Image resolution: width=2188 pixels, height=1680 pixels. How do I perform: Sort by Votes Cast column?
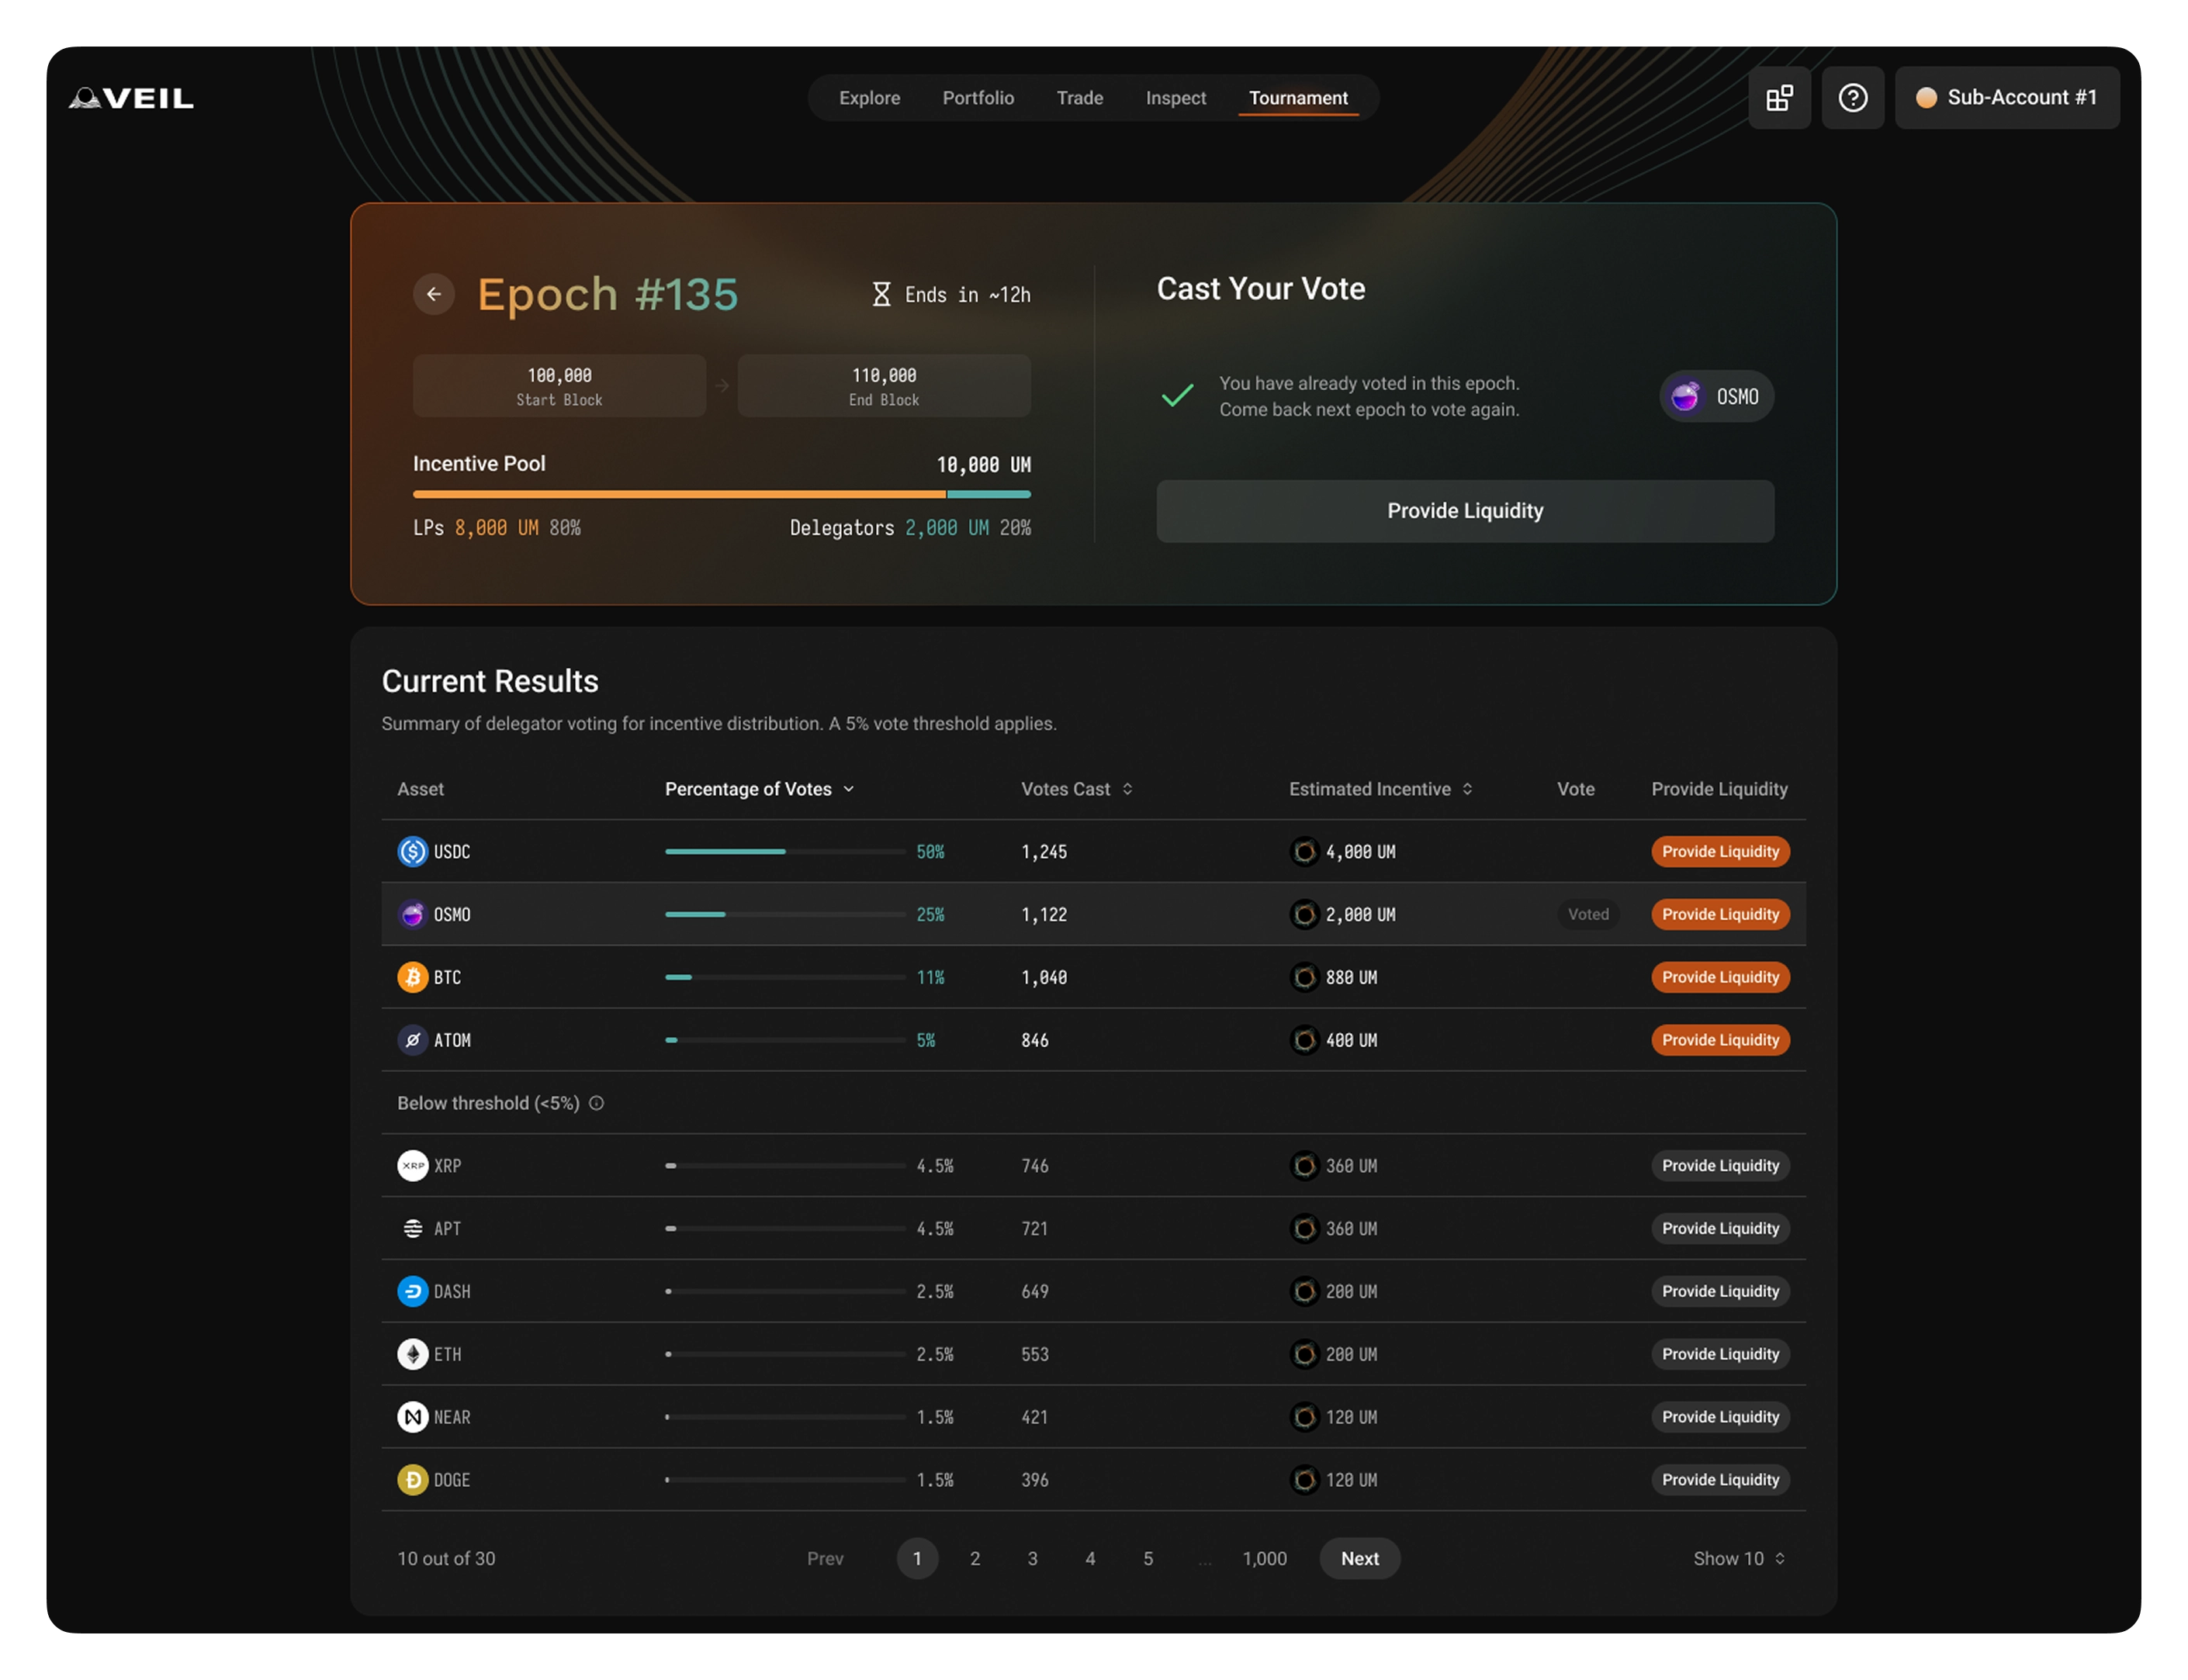click(1076, 789)
